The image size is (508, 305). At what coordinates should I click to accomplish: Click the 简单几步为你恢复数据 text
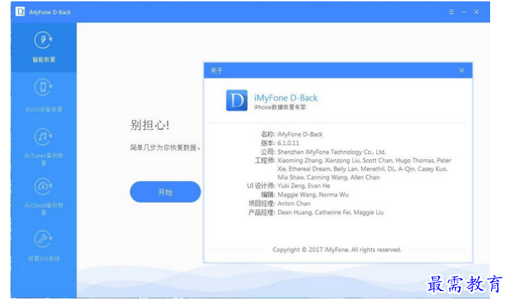pos(165,148)
